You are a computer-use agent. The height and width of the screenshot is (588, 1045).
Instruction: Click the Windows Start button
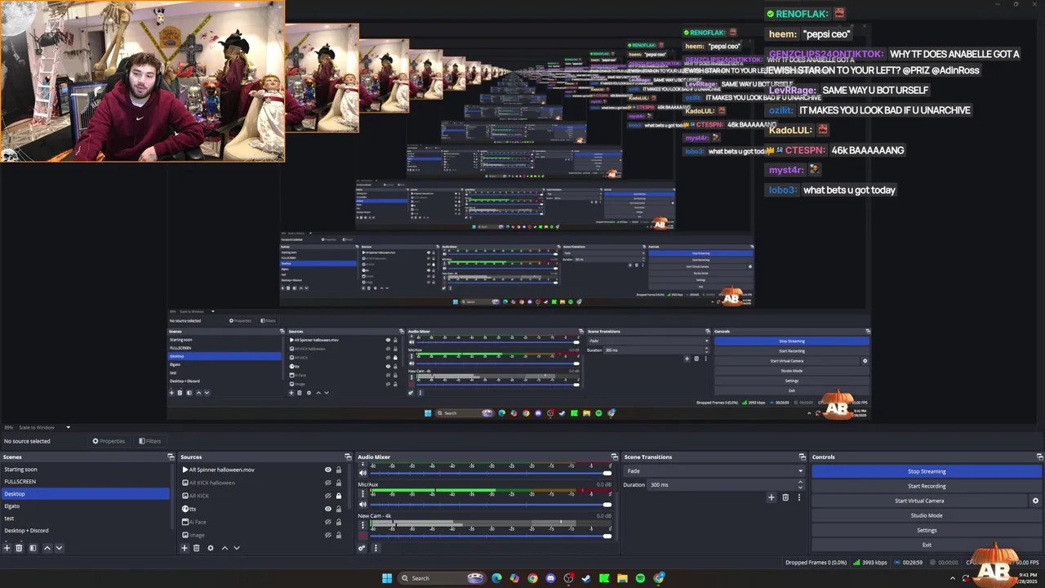[x=387, y=578]
